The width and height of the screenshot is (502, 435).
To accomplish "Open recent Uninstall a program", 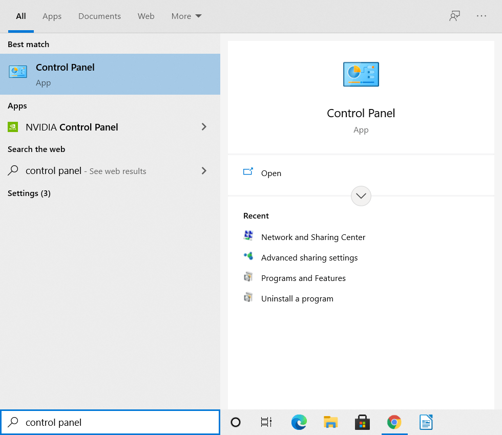I will point(297,298).
